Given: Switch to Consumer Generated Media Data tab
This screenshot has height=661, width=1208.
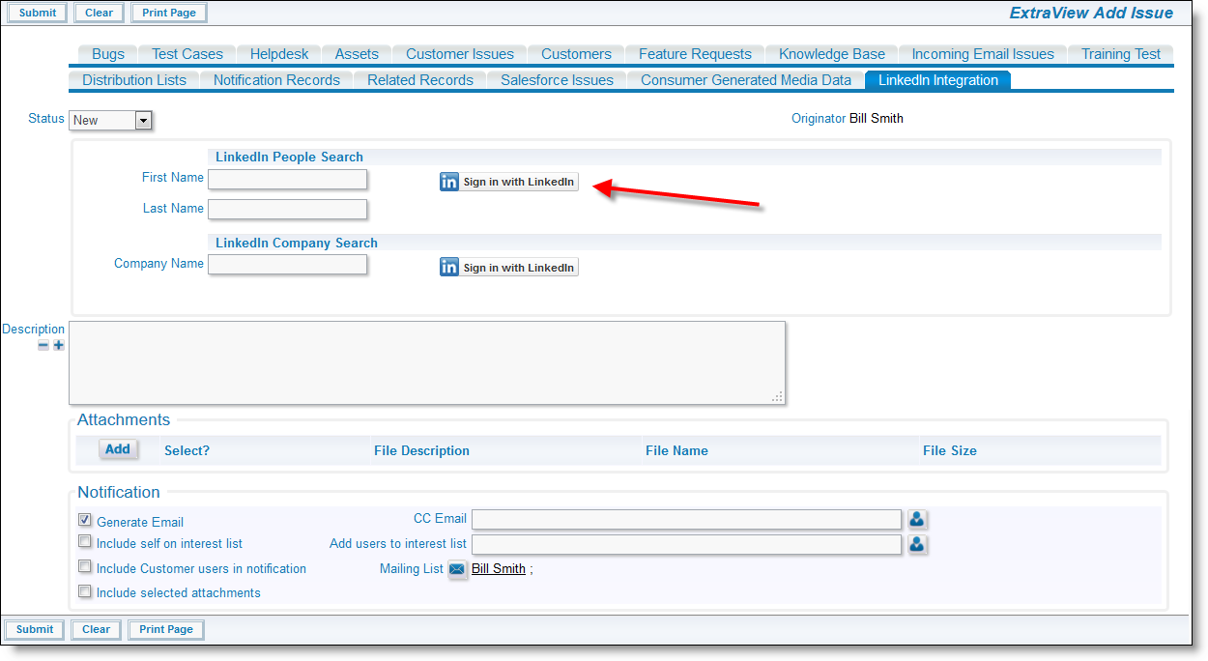Looking at the screenshot, I should [746, 80].
